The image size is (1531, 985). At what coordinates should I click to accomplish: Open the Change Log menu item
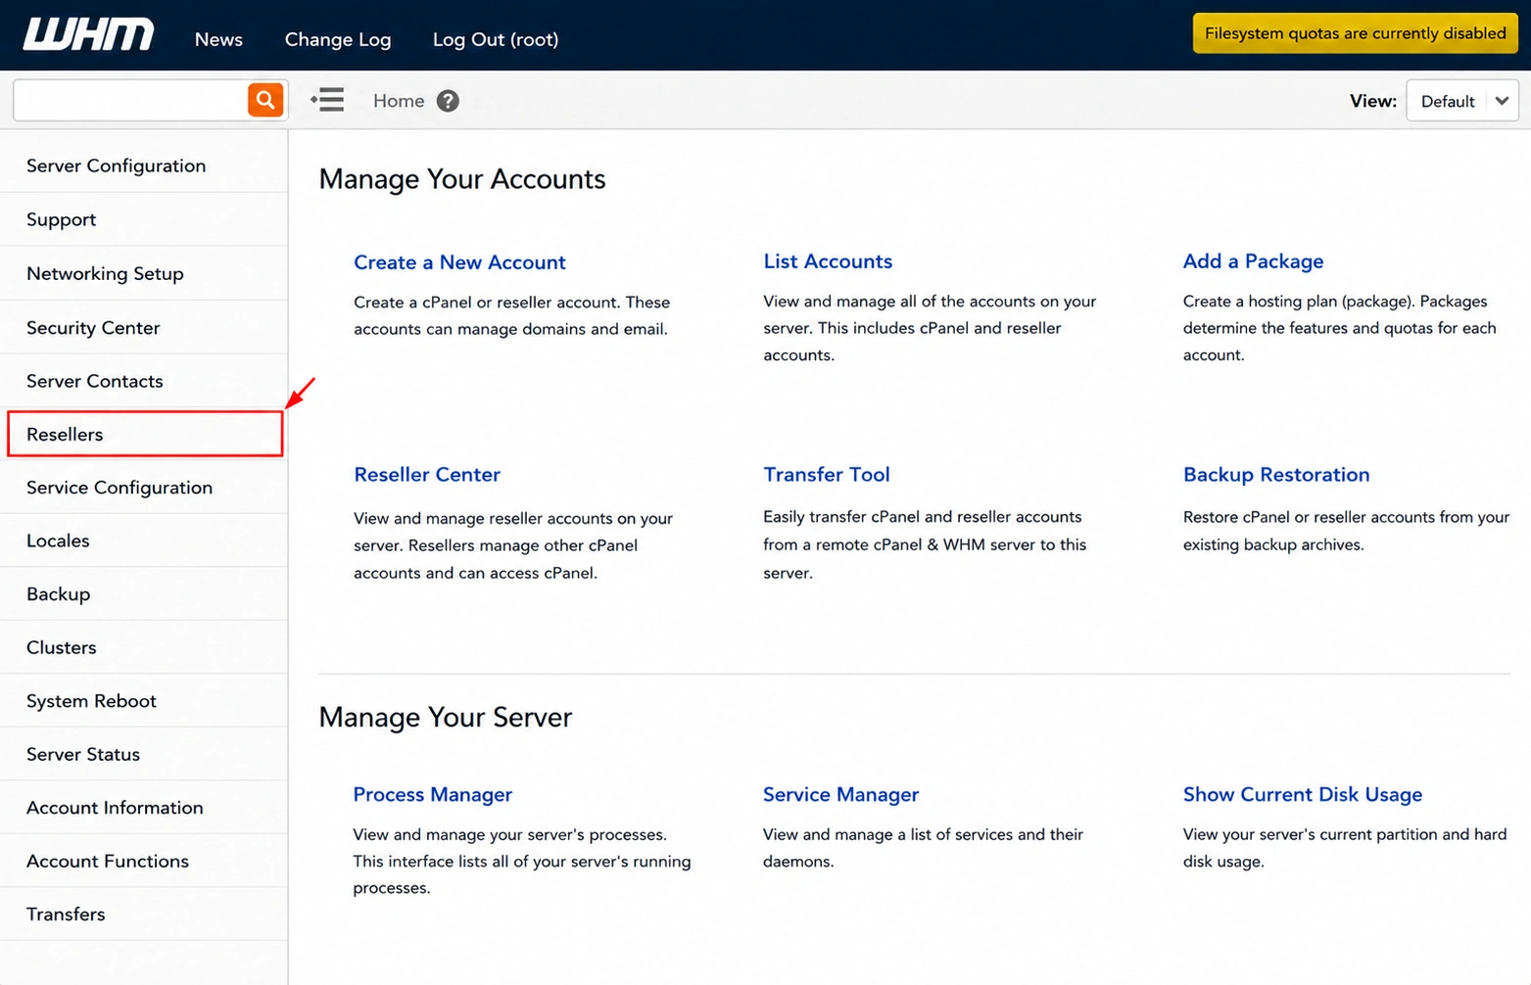pos(338,39)
